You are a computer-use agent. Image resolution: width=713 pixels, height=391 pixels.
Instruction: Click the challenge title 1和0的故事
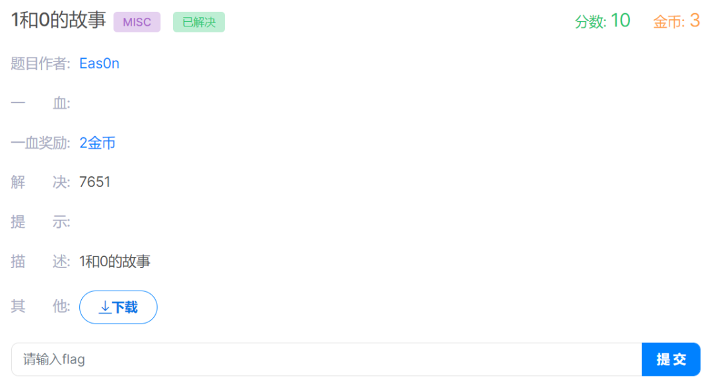coord(58,20)
